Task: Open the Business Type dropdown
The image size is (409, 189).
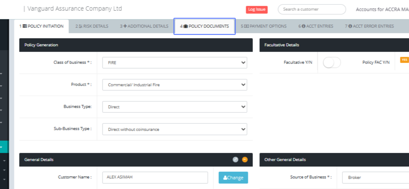Action: 175,107
